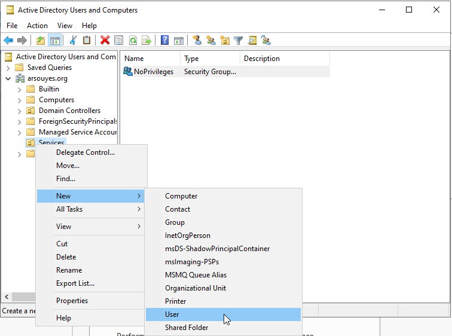Viewport: 452px width, 336px height.
Task: Select Printer in the New submenu
Action: 223,301
